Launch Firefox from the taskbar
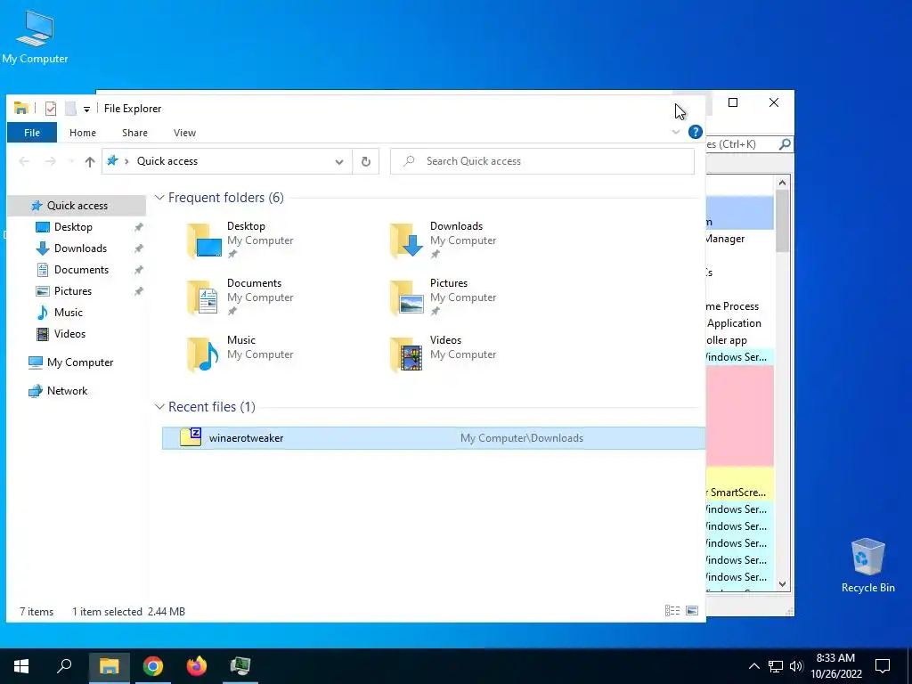 coord(197,666)
